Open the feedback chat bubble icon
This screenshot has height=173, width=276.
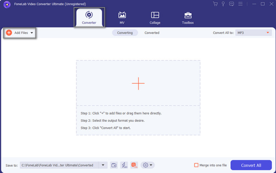click(231, 4)
